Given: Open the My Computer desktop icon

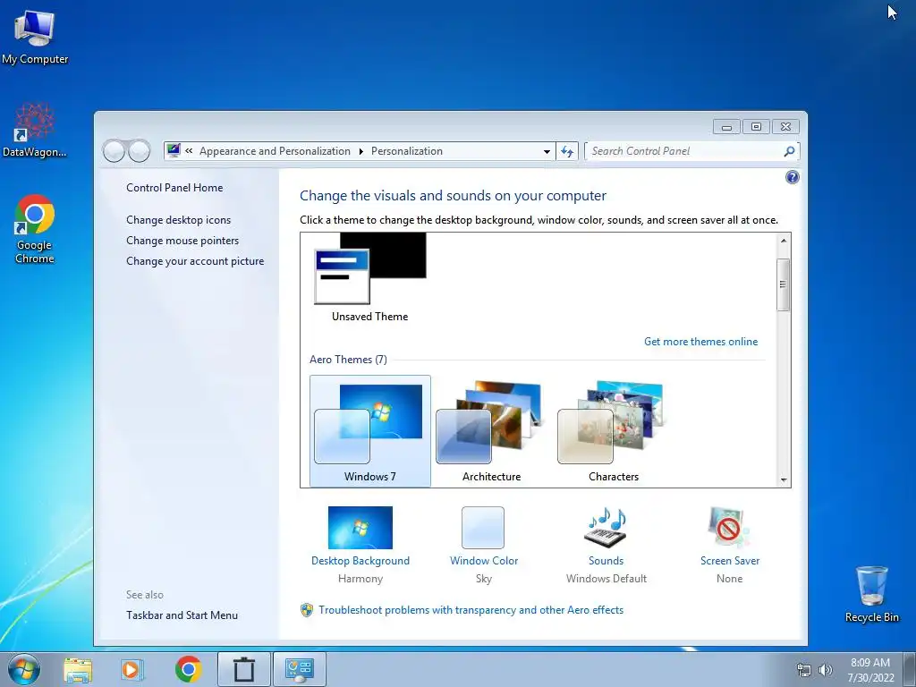Looking at the screenshot, I should [x=35, y=37].
